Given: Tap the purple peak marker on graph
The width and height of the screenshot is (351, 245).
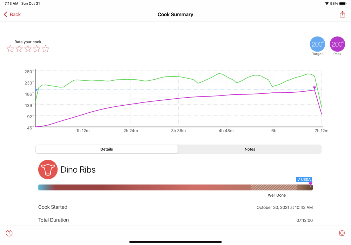Looking at the screenshot, I should (x=314, y=88).
